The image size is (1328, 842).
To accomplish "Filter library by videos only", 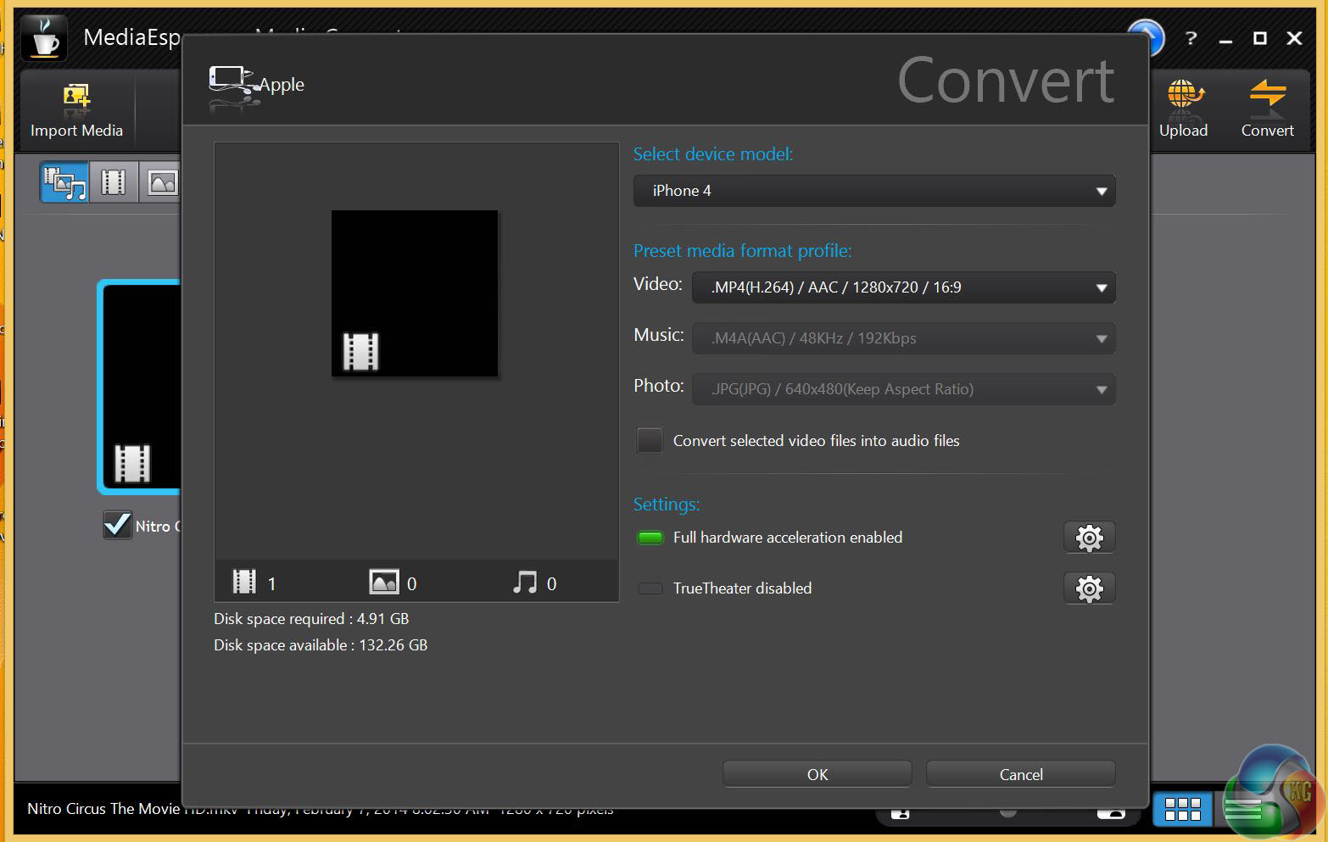I will point(114,182).
